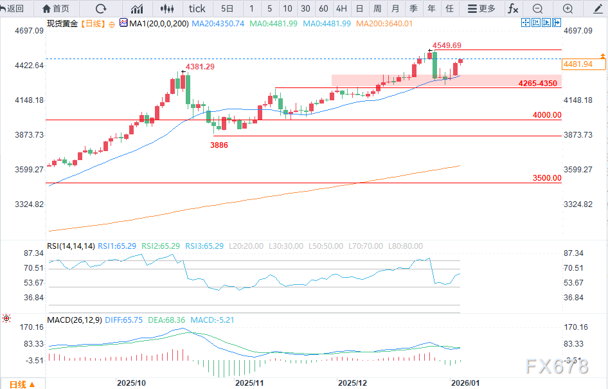
Task: Click the MACD settings gear icon
Action: pyautogui.click(x=6, y=318)
